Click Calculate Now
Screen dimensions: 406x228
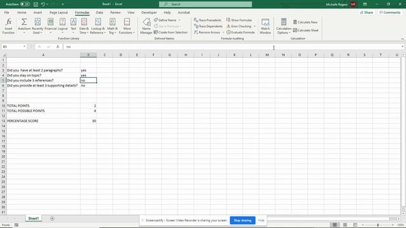point(305,22)
